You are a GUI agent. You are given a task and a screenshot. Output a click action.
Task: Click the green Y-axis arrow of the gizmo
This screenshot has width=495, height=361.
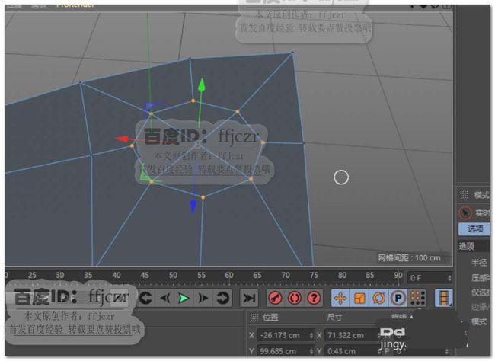(202, 85)
